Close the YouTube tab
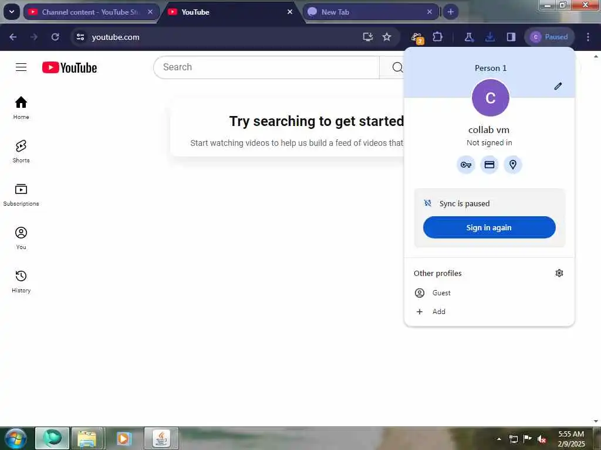 [290, 12]
